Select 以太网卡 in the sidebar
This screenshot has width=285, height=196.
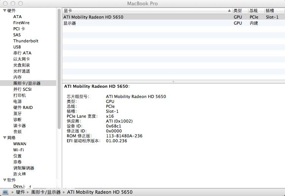tap(22, 59)
